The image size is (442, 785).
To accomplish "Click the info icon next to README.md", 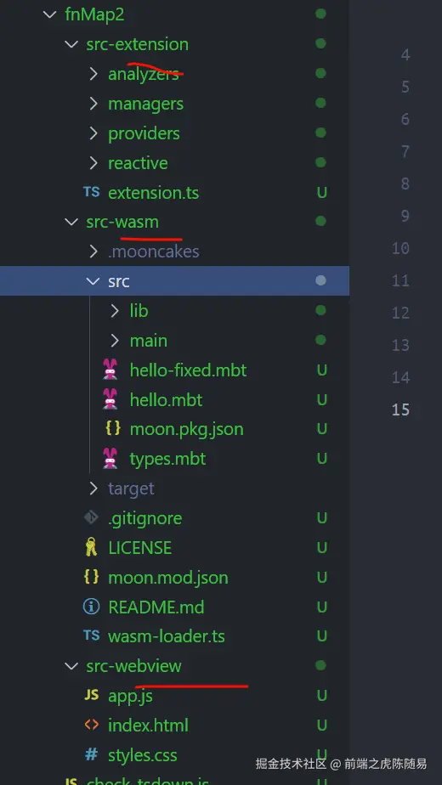I will (91, 607).
